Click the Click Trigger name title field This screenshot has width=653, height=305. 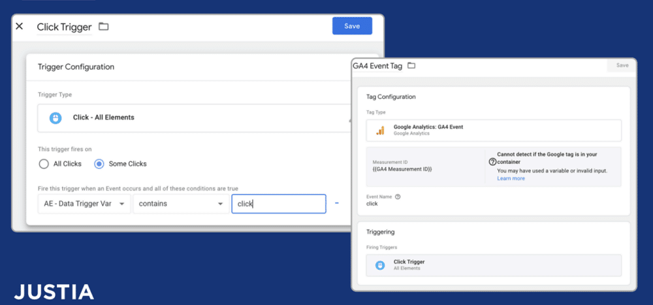coord(64,27)
